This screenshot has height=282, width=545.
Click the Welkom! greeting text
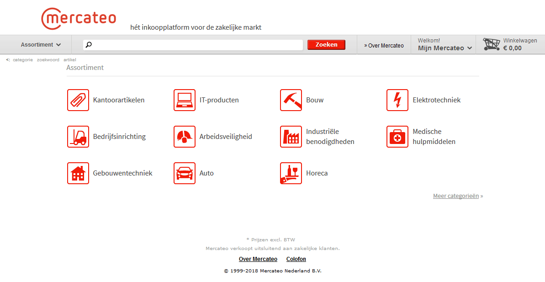coord(429,41)
